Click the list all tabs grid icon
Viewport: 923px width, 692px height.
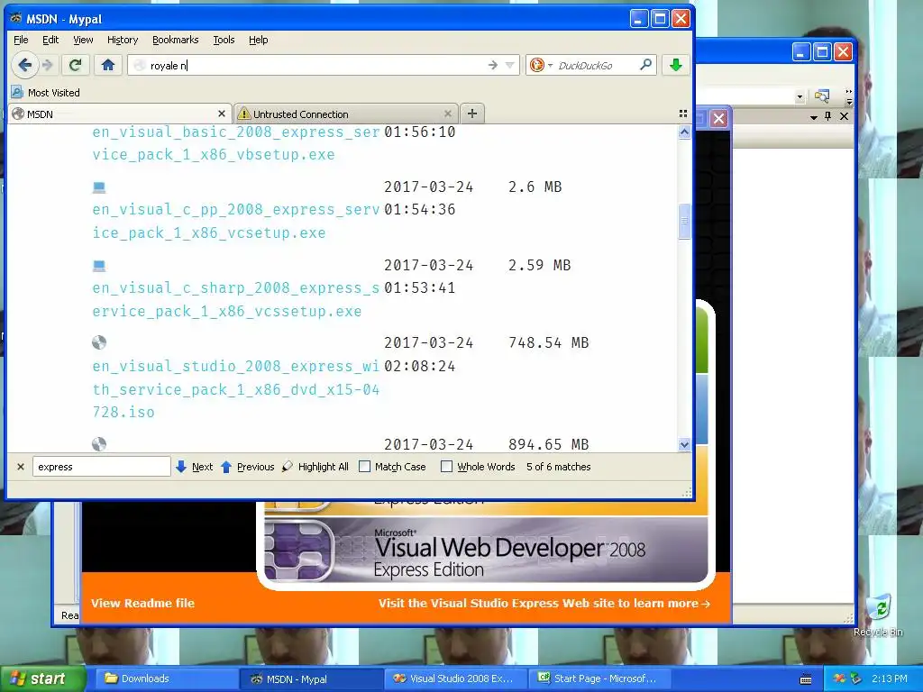[683, 114]
